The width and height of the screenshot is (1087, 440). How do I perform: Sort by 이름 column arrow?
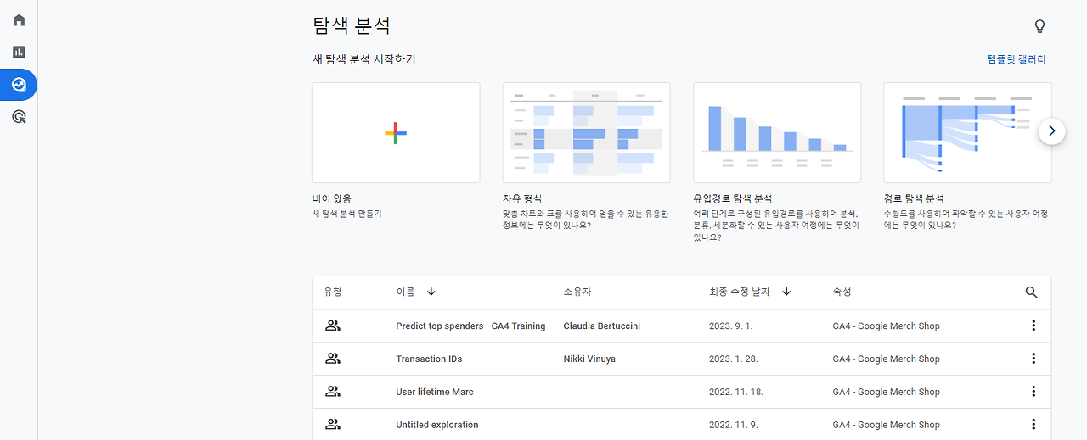point(431,292)
